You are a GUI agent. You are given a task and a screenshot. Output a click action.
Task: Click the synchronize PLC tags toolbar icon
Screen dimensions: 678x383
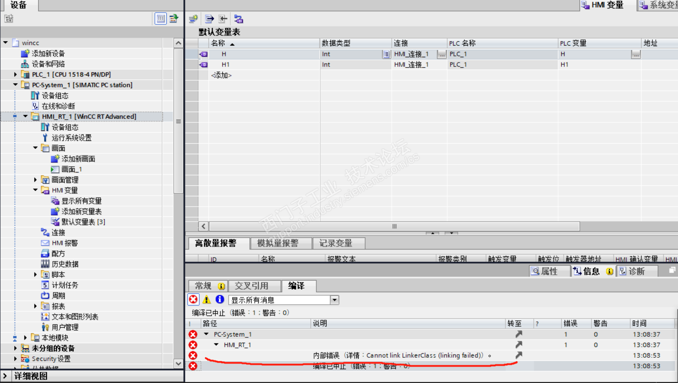[x=239, y=19]
